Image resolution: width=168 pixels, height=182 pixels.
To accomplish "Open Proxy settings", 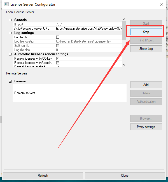I will coord(146,127).
